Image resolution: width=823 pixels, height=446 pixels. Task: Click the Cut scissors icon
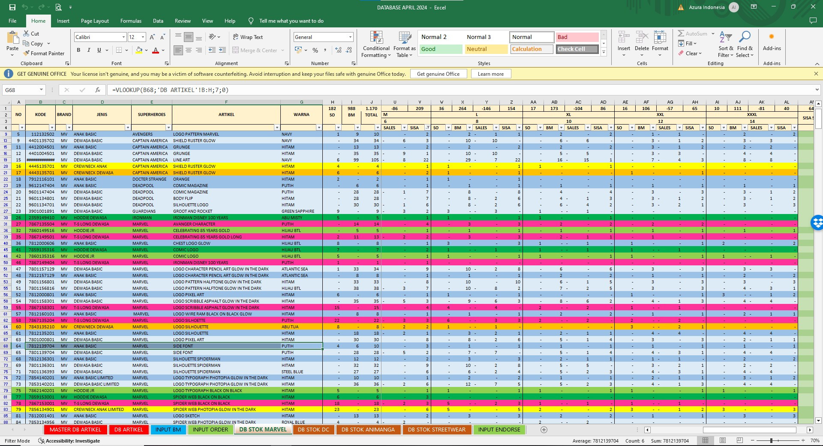tap(26, 33)
